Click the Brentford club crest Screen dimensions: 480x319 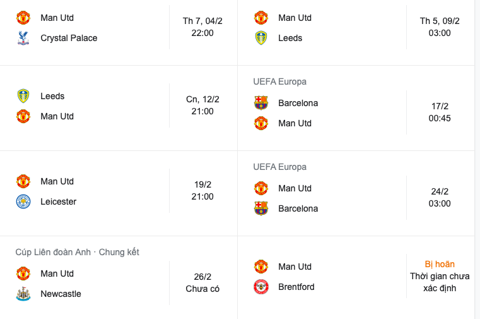(x=261, y=287)
